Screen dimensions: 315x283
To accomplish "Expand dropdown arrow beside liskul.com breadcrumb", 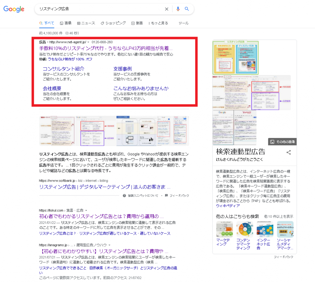I will coord(86,210).
